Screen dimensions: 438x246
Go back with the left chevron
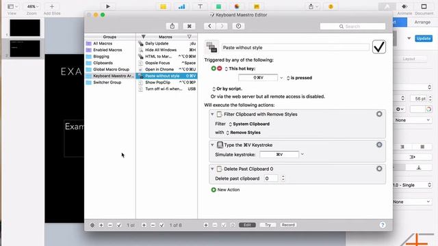[x=209, y=26]
